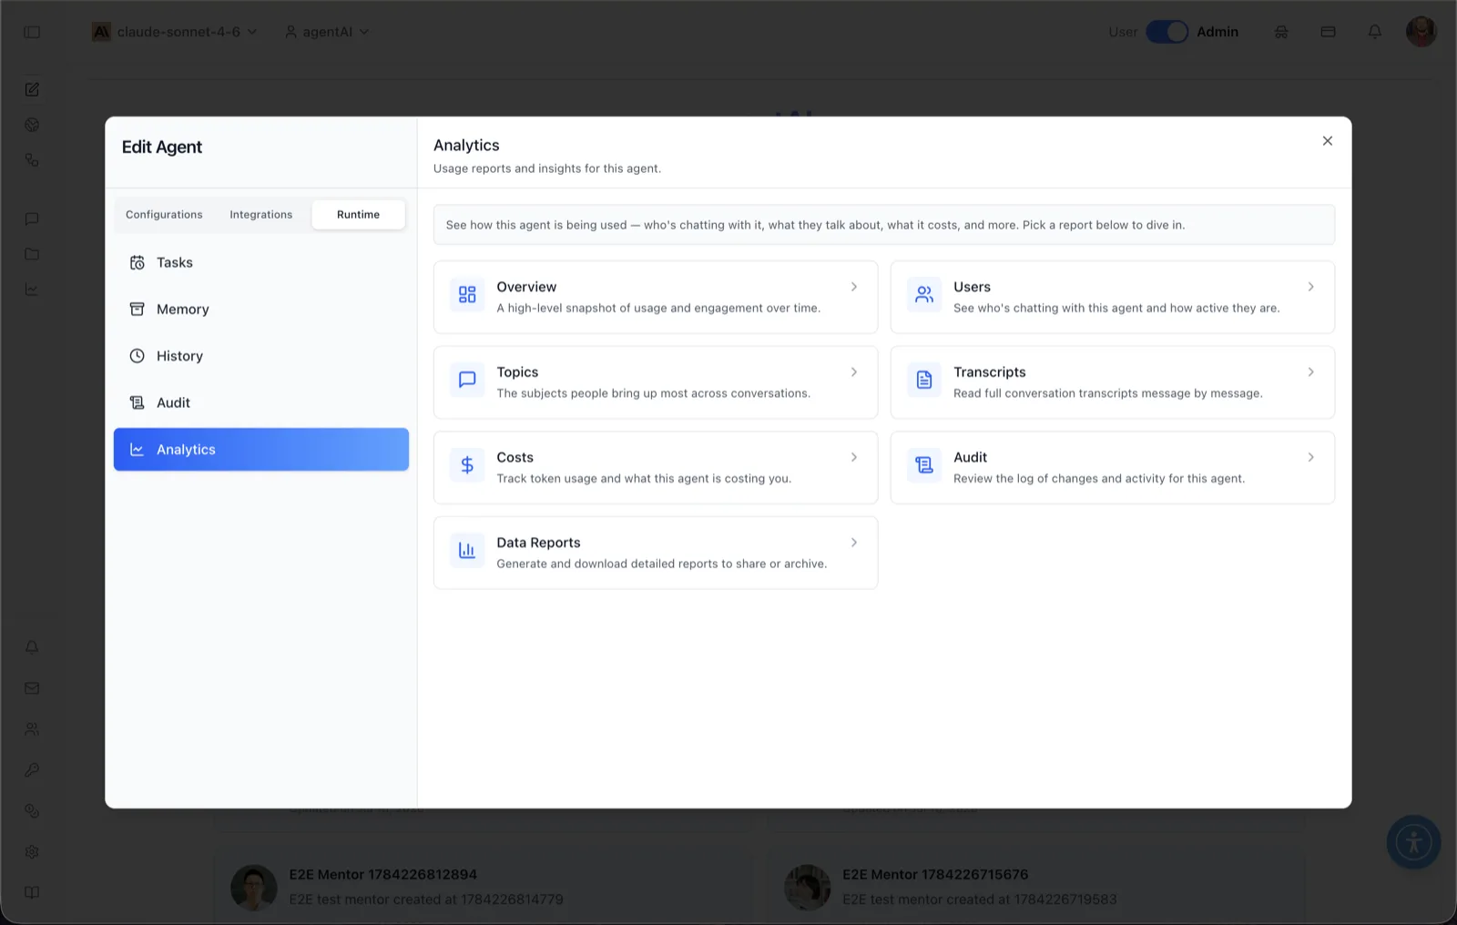Expand the Overview report chevron
Screen dimensions: 1457x925
[854, 287]
